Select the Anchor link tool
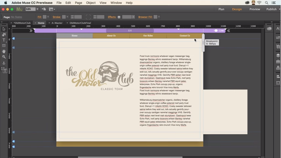Screen dimensions: 281x158 [4, 63]
